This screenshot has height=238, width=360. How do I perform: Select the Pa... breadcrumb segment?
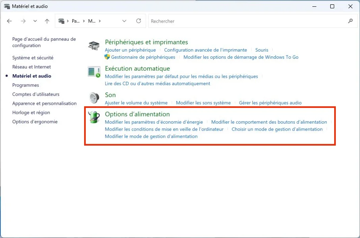click(x=75, y=21)
